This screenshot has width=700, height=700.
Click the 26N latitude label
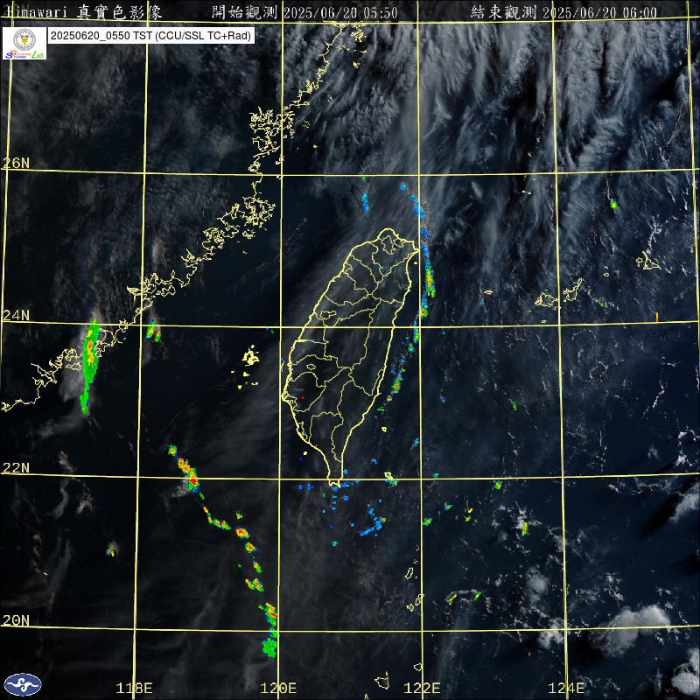click(16, 163)
